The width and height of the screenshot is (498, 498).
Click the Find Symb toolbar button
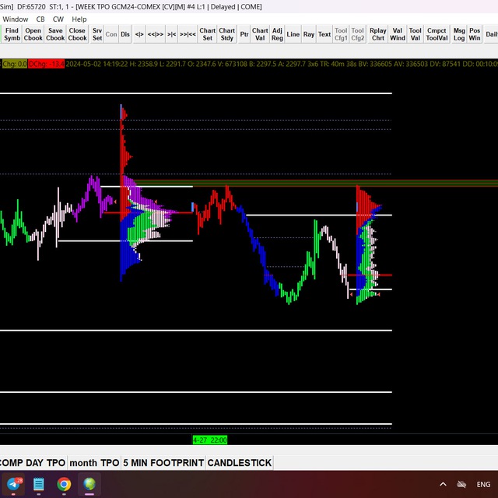[x=12, y=34]
